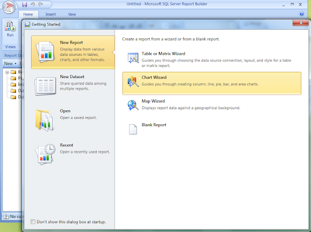Click 'Open a saved report.' description
This screenshot has height=232, width=311.
point(78,117)
